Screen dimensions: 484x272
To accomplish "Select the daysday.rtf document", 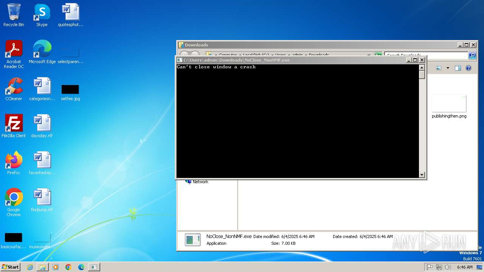I will tap(42, 126).
